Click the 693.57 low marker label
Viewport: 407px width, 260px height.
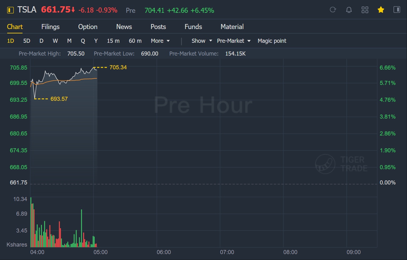59,99
